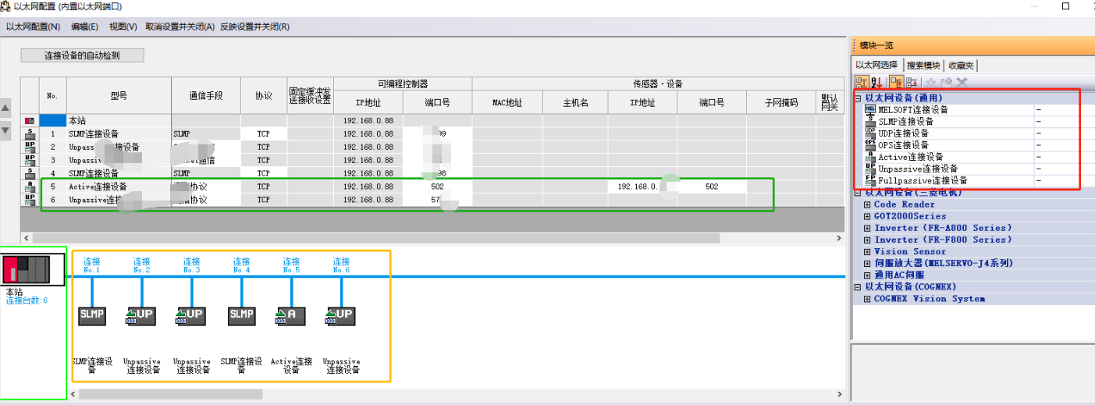Click the sort A-Z icon in module list
Viewport: 1095px width, 405px height.
tap(877, 82)
